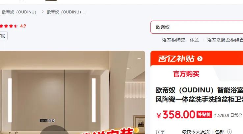Click the 4.9 rating score
243x134 pixels.
point(23,26)
